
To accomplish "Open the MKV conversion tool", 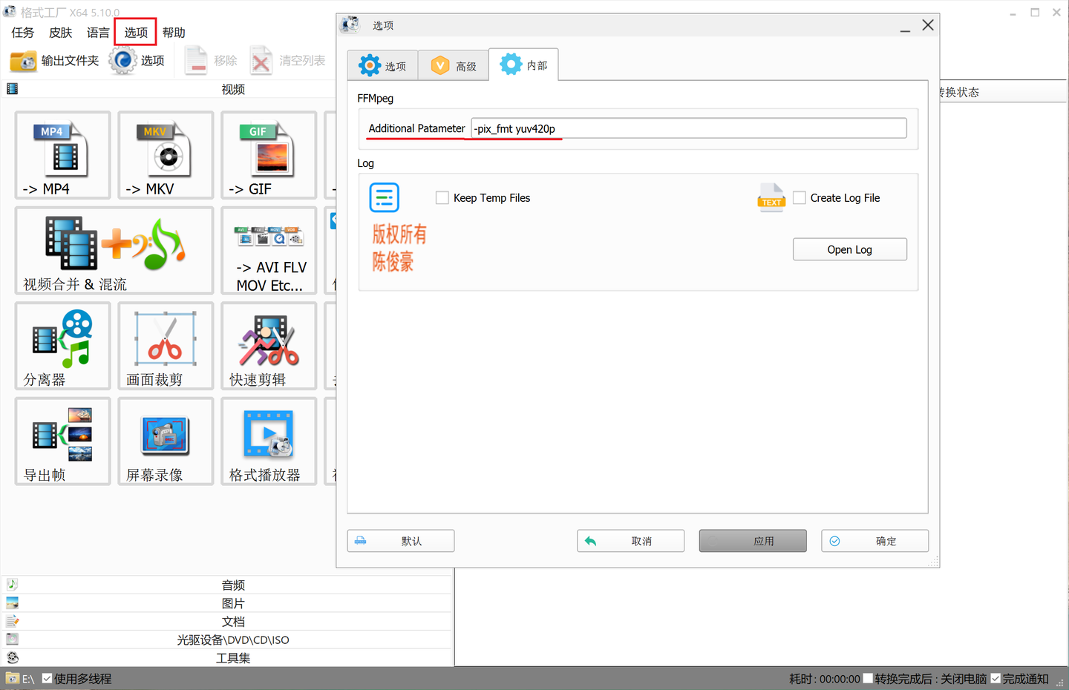I will [166, 155].
